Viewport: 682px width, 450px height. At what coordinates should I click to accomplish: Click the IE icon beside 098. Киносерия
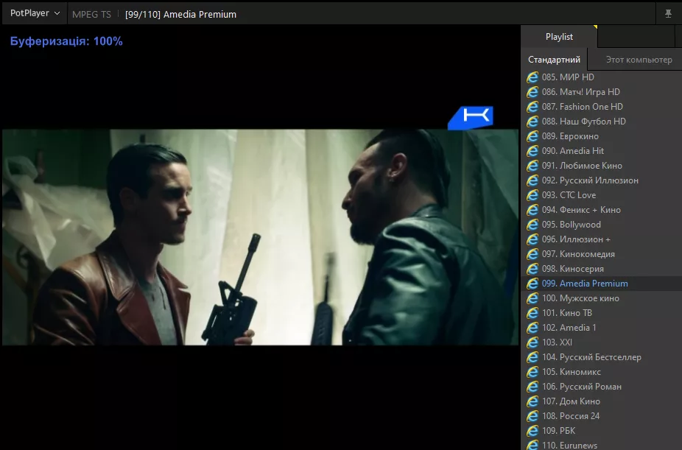tap(532, 269)
